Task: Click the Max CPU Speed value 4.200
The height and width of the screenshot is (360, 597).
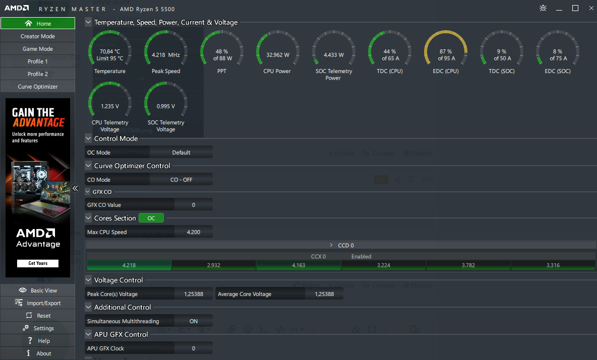Action: (194, 232)
